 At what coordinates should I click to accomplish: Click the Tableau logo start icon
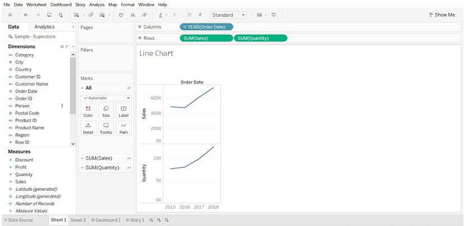click(x=10, y=15)
